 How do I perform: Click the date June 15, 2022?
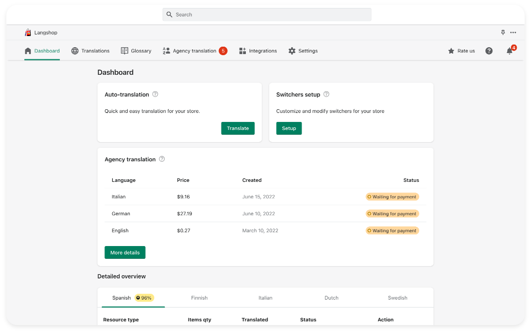259,197
